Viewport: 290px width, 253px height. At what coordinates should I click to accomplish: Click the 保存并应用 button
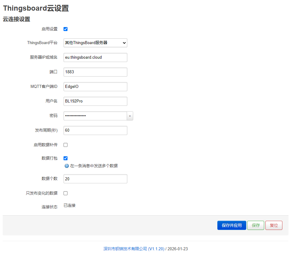point(232,225)
